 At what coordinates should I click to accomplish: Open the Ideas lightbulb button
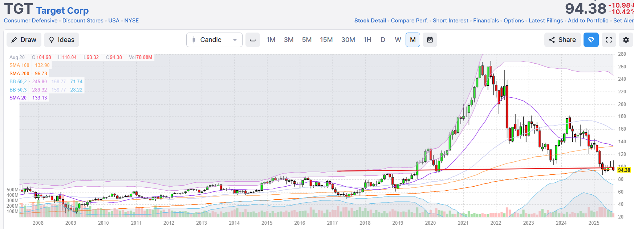click(x=61, y=40)
